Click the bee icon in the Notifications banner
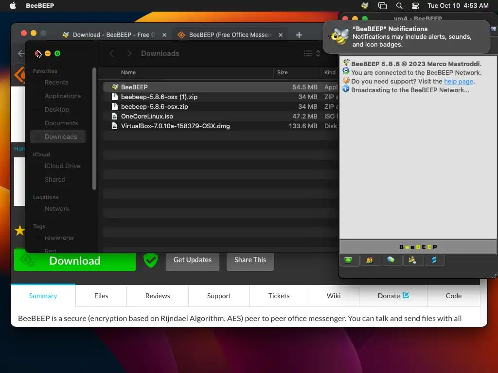This screenshot has width=498, height=373. pos(339,36)
